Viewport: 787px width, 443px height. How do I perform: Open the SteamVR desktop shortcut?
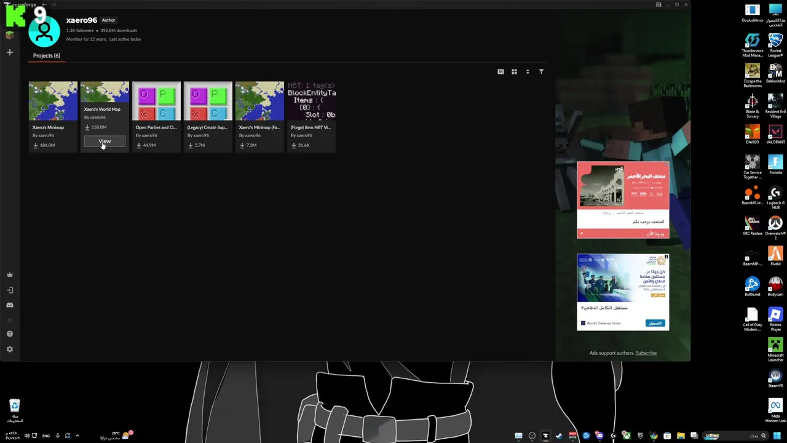(x=775, y=378)
